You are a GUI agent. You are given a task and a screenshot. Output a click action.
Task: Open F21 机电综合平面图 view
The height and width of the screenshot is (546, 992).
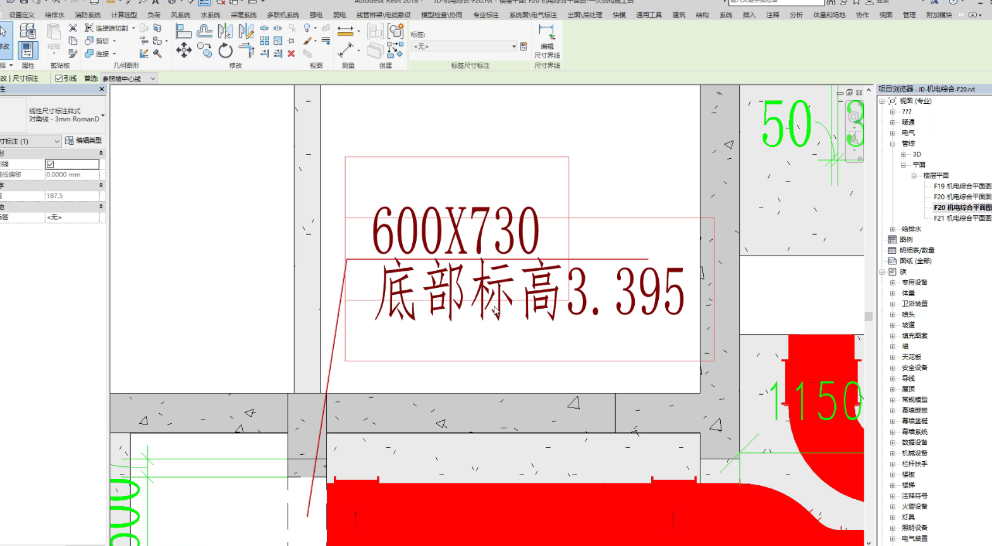click(962, 218)
